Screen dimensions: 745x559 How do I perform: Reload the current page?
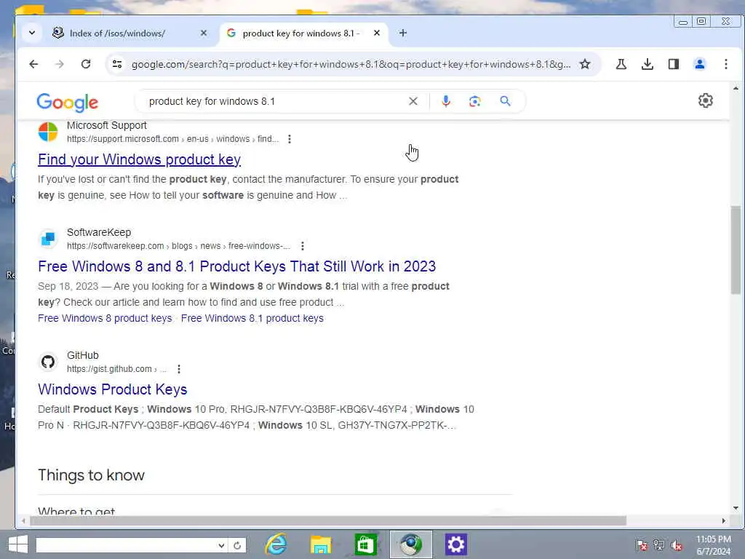coord(86,64)
